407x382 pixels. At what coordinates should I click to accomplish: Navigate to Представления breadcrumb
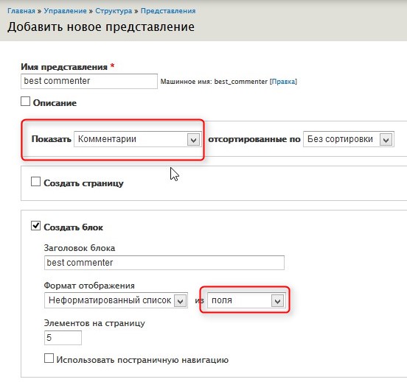click(x=168, y=11)
